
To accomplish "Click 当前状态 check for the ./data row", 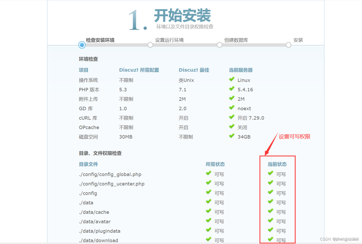I will (x=271, y=201).
